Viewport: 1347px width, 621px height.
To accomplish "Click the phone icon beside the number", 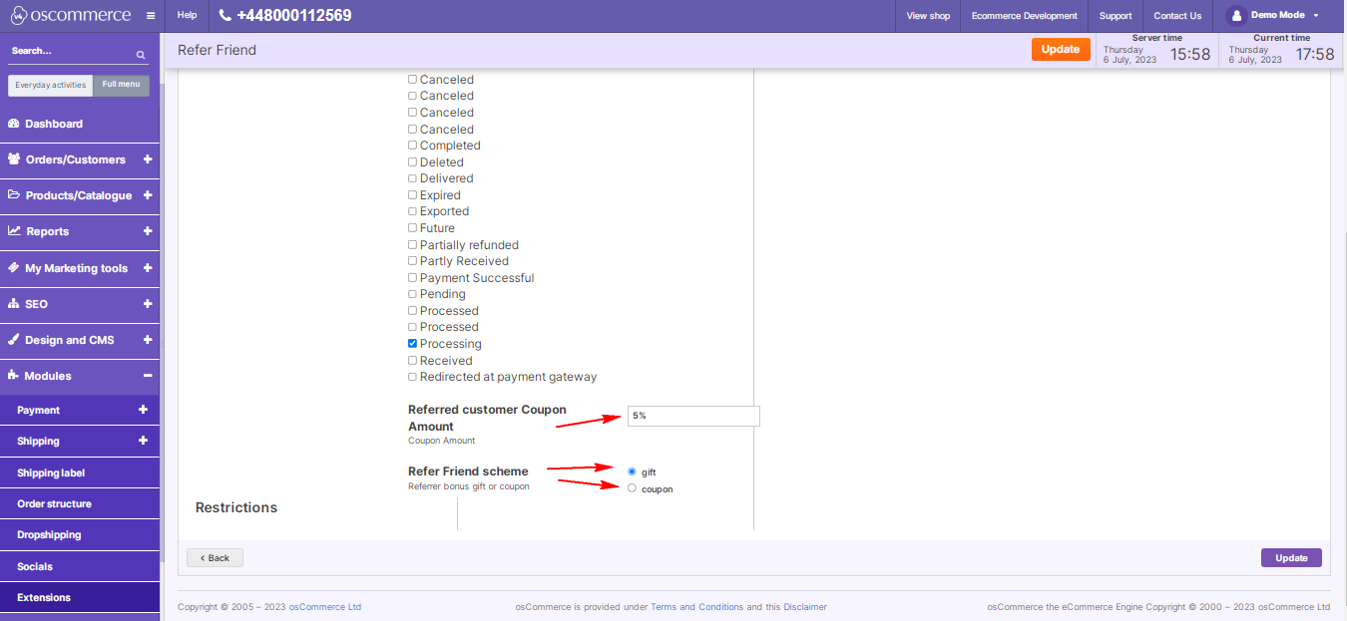I will click(x=224, y=16).
